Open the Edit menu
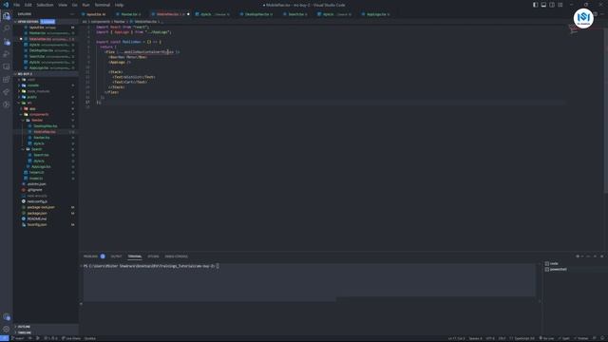The height and width of the screenshot is (342, 608). click(x=28, y=5)
